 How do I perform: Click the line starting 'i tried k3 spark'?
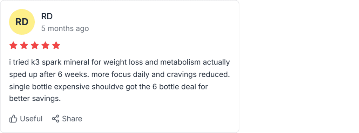[120, 62]
